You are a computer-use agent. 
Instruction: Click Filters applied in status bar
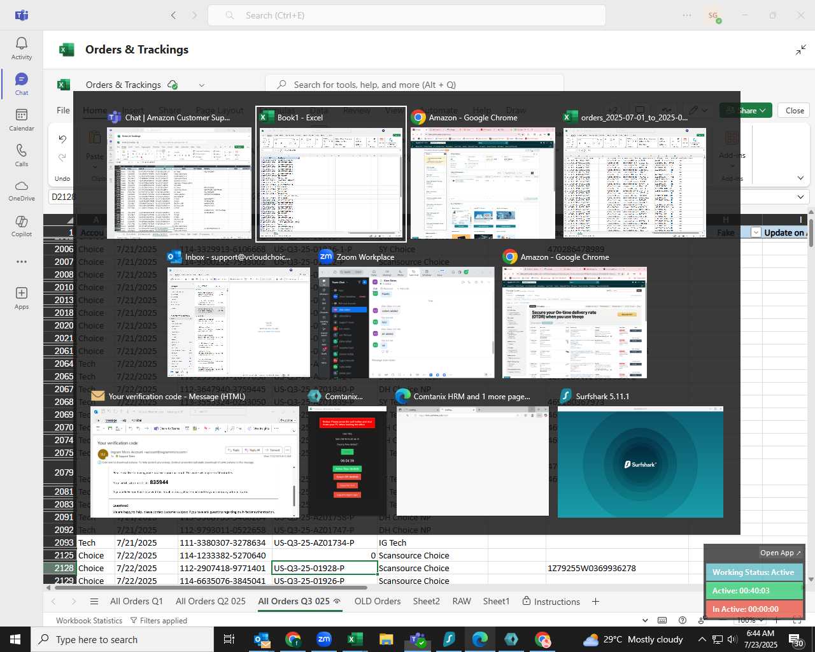click(159, 620)
